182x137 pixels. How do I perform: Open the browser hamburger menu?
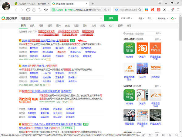click(x=178, y=10)
